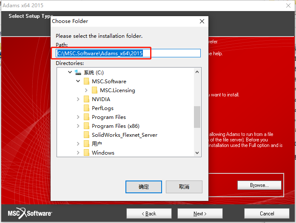Viewport: 296px width, 223px height.
Task: Click the SolidWorks_Flexnet_Server folder name
Action: pyautogui.click(x=125, y=135)
